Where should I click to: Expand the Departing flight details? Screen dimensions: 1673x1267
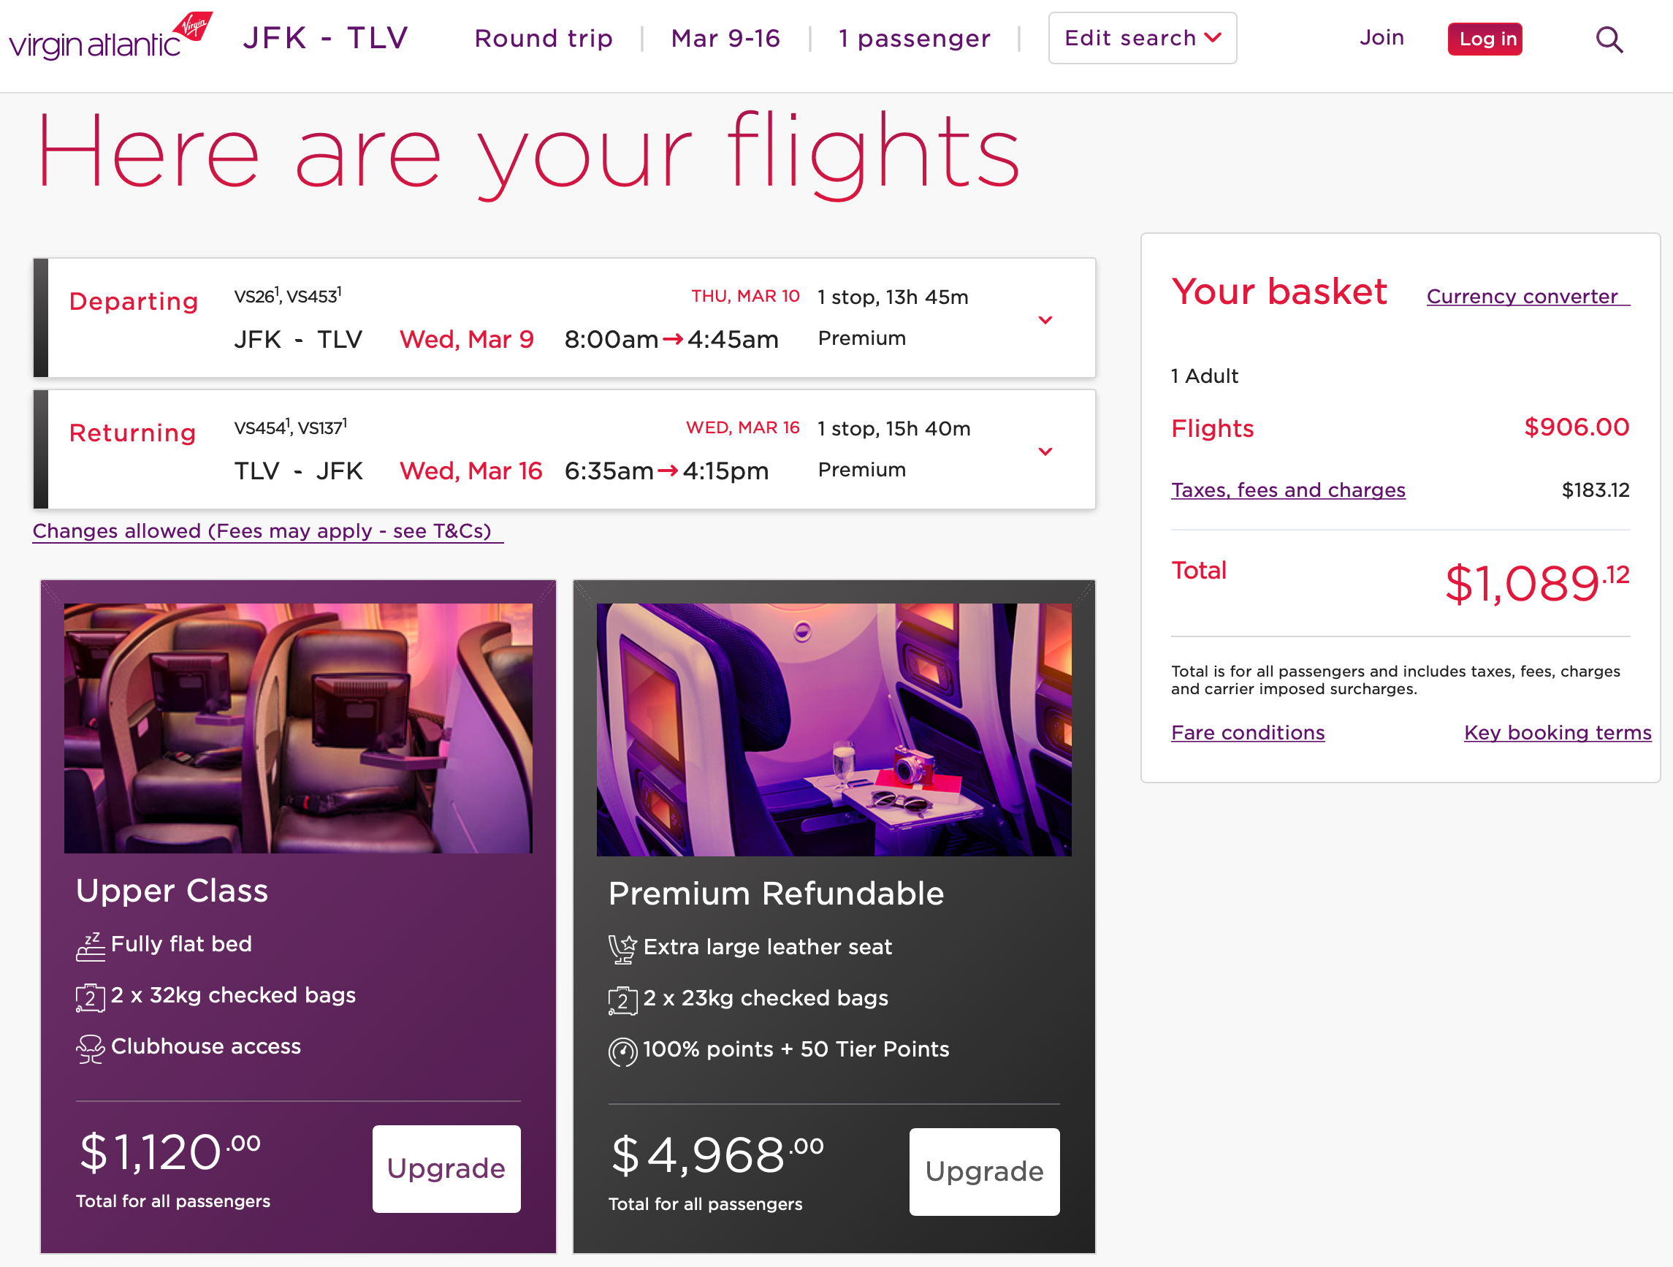[1046, 319]
